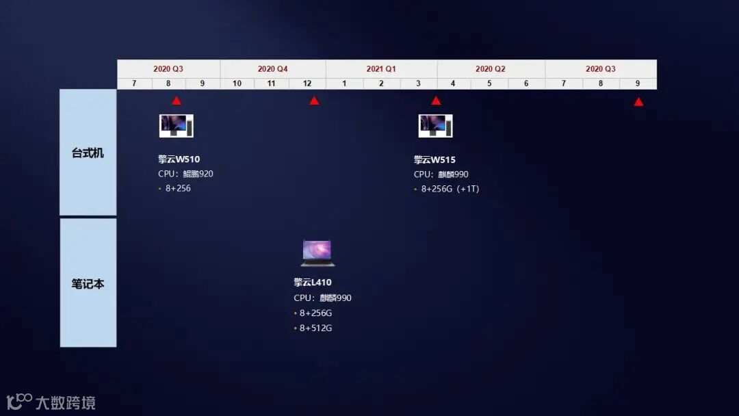Click the 台式机 row header
The width and height of the screenshot is (739, 416).
88,152
